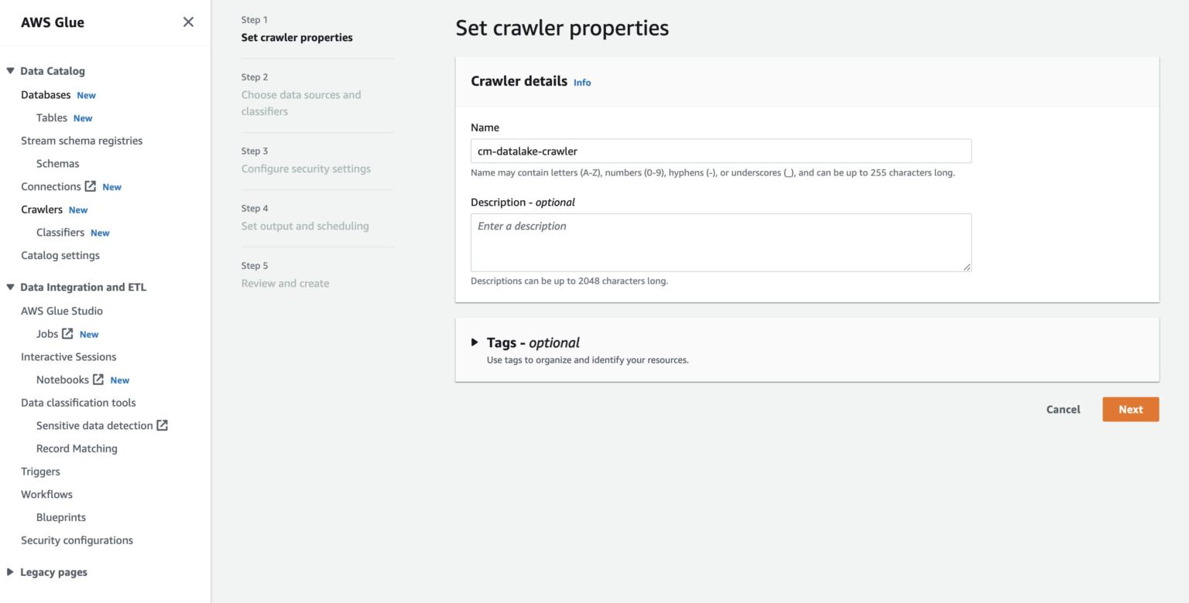
Task: Expand the Tags - optional section
Action: (x=476, y=342)
